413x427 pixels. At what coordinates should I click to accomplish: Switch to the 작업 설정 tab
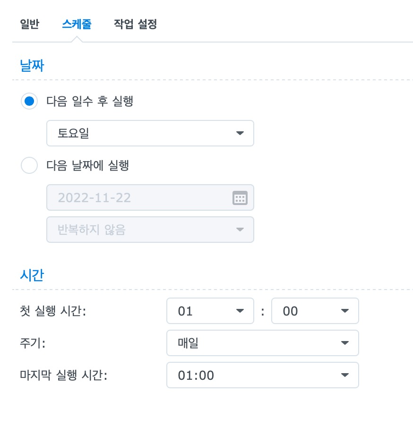point(136,24)
